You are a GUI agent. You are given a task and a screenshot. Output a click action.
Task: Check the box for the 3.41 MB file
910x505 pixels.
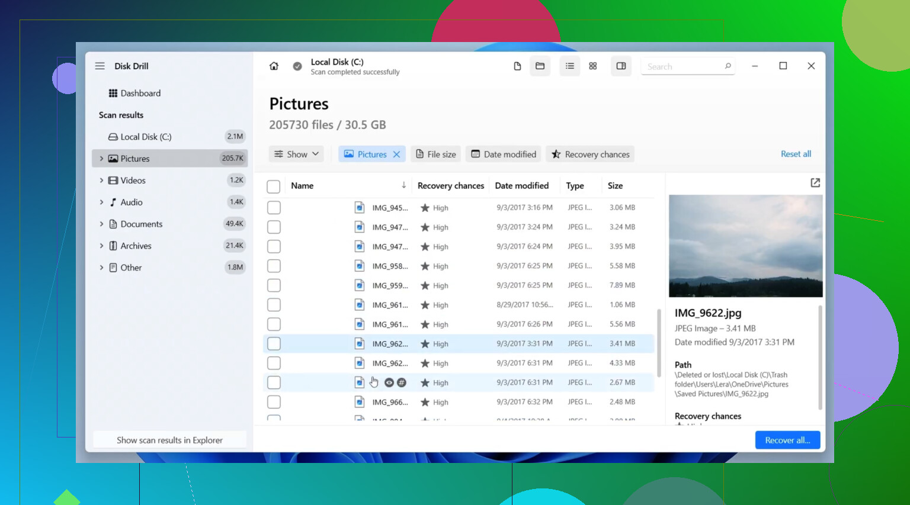coord(274,344)
